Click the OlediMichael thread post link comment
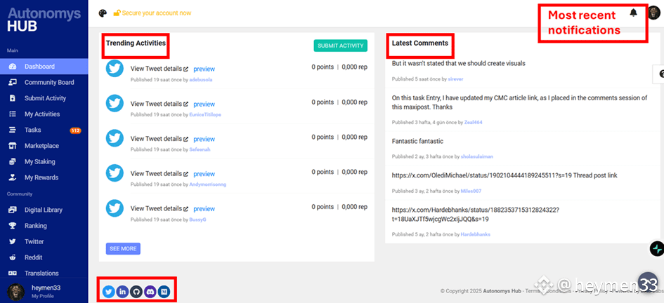This screenshot has height=303, width=664. (504, 175)
